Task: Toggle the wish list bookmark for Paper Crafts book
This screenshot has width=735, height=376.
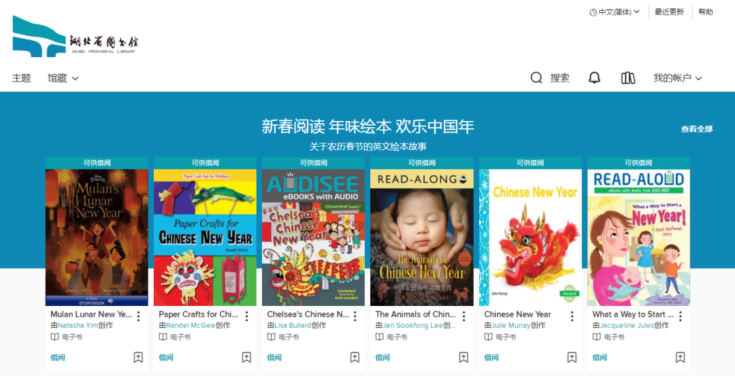Action: (246, 357)
